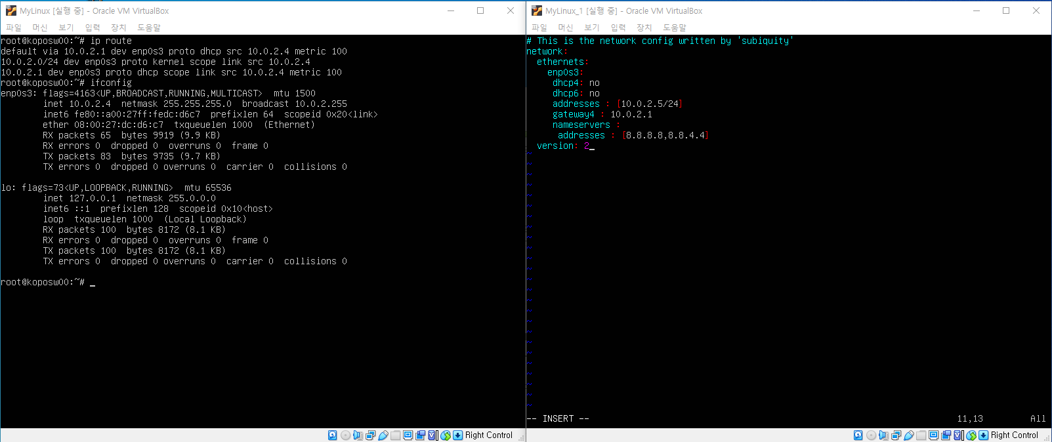Click CPU virtualization indicator in MyLinux_1 window
Viewport: 1052px width, 442px height.
[x=959, y=435]
